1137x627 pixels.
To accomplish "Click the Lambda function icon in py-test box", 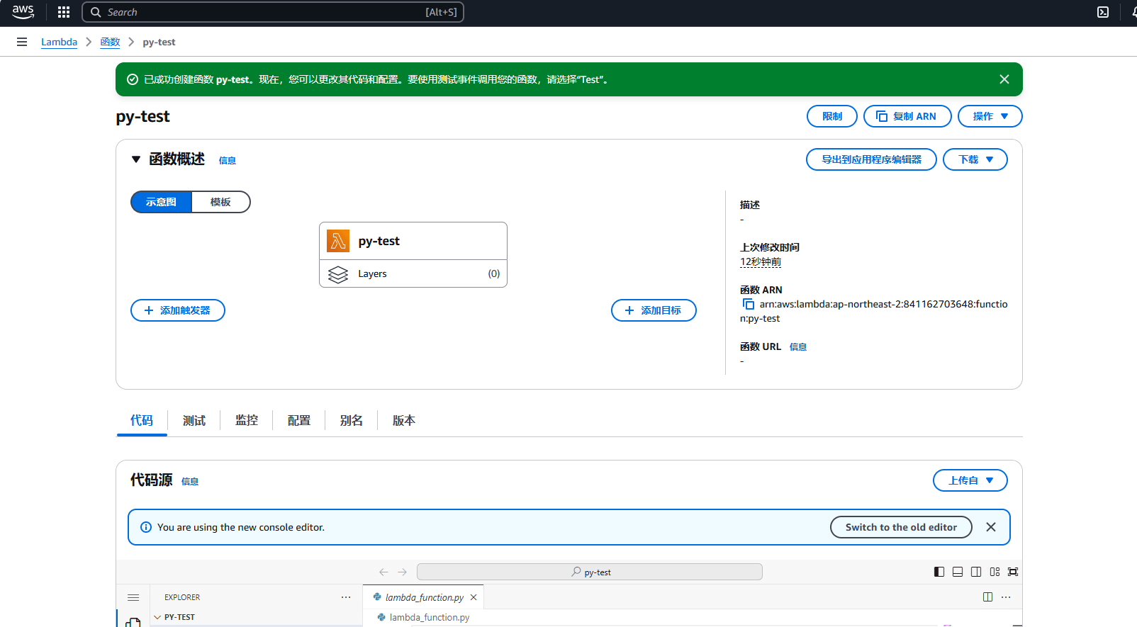I will pyautogui.click(x=338, y=241).
